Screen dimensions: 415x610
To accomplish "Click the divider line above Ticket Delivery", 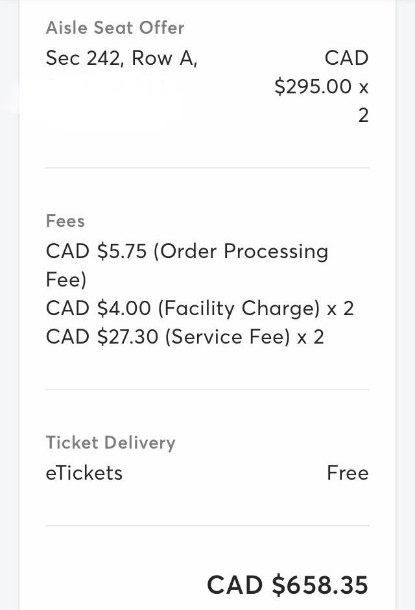I will point(207,390).
